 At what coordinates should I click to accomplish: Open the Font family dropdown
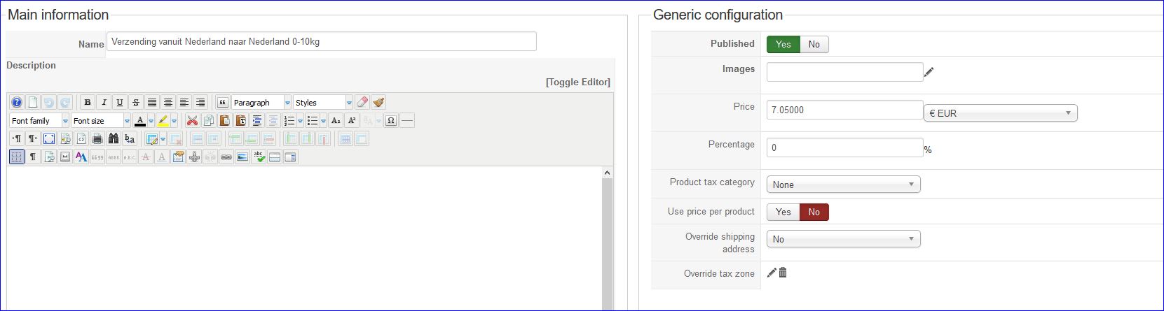(x=39, y=120)
